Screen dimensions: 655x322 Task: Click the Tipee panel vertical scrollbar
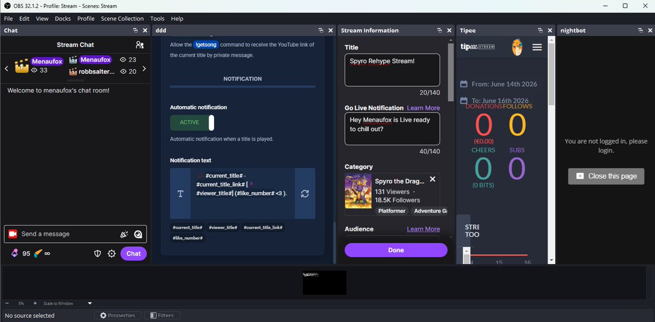pos(551,74)
